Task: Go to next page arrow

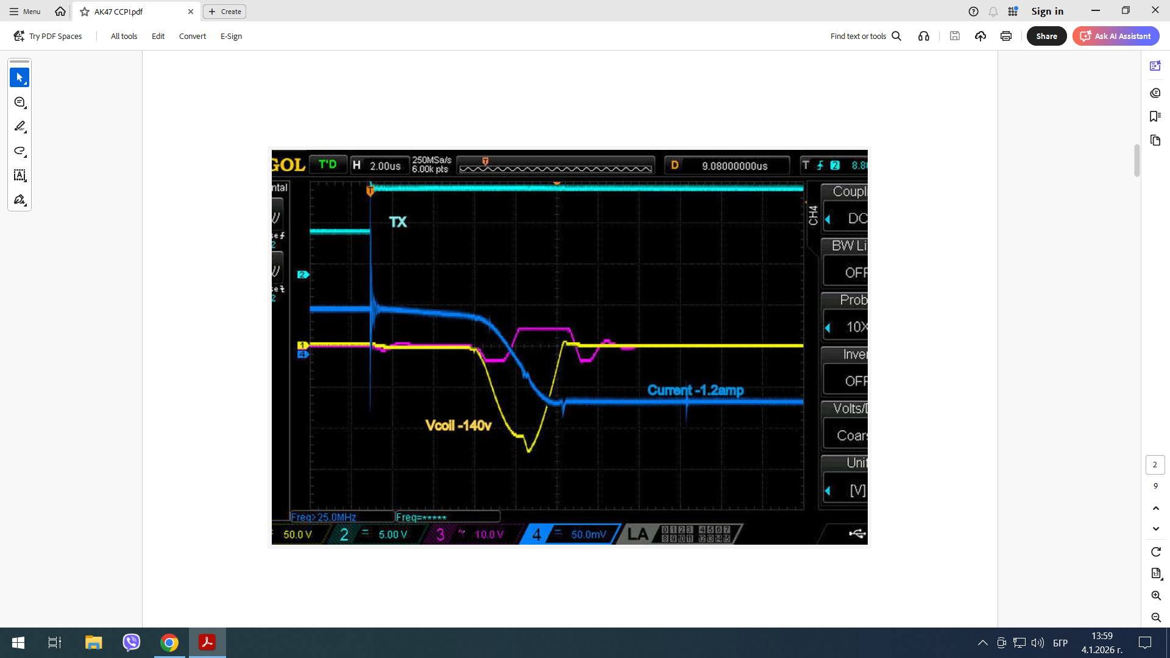Action: [x=1155, y=529]
